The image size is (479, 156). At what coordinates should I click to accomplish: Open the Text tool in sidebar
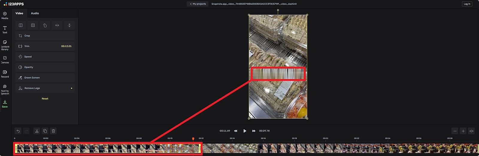5,30
